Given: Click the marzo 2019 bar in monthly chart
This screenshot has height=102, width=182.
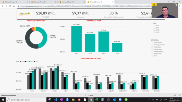Looking at the screenshot, I should [58, 78].
